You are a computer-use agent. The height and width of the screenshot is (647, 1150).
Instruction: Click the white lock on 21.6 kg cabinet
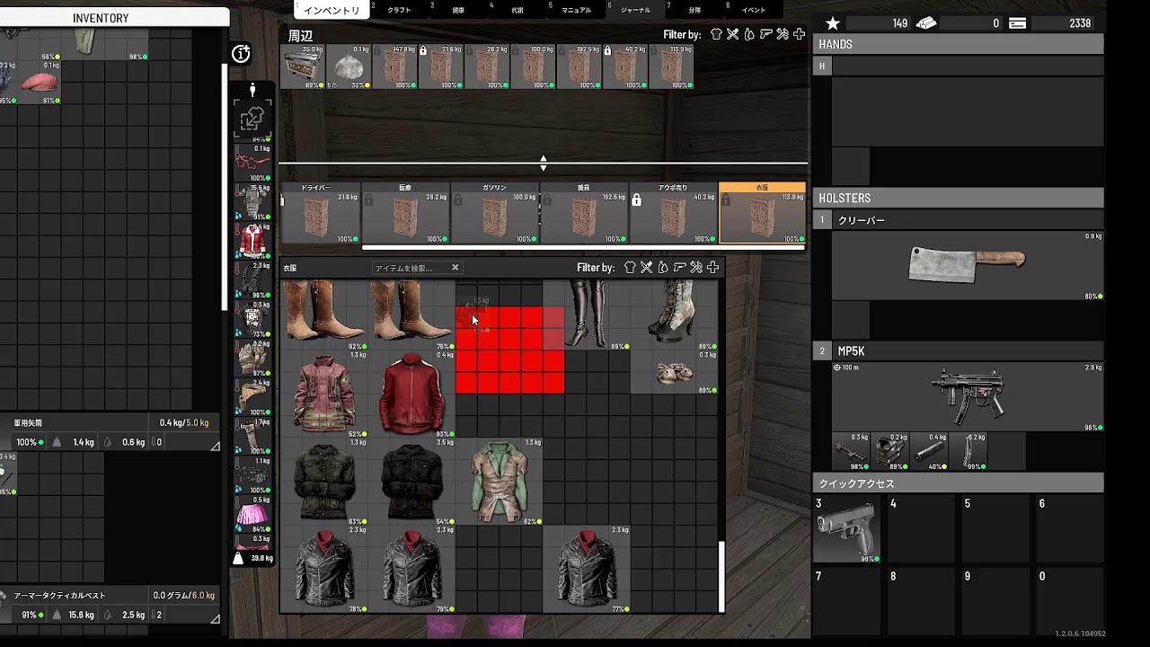(423, 51)
